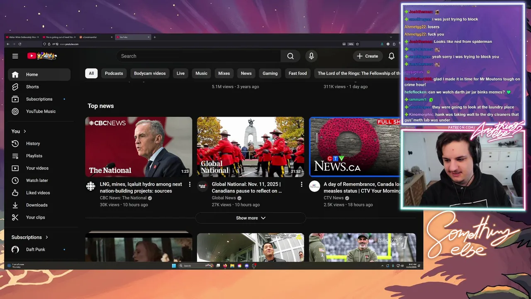Go to Home in sidebar
The image size is (531, 299).
click(39, 74)
